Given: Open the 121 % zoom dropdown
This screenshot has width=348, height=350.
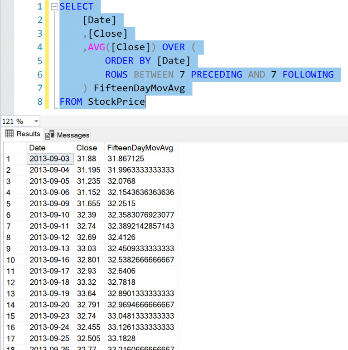Looking at the screenshot, I should [x=36, y=122].
